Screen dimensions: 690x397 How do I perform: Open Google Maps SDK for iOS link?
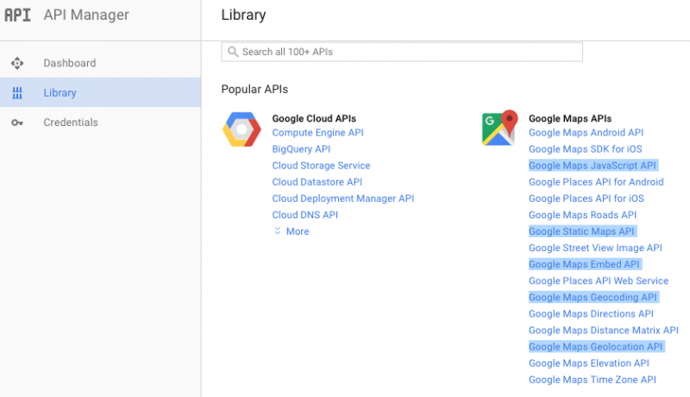[x=586, y=149]
